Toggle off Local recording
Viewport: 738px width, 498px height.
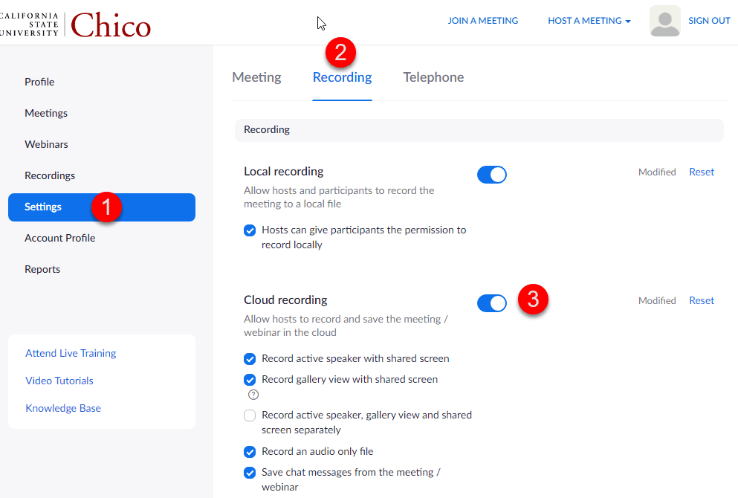tap(491, 174)
